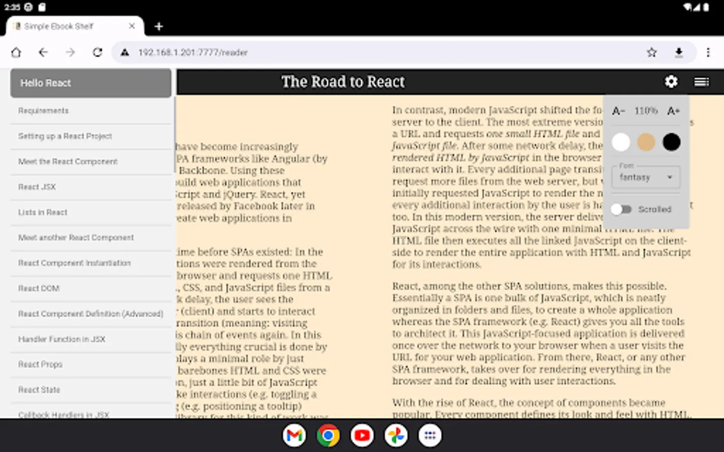Open the Requirements chapter
The height and width of the screenshot is (452, 724).
coord(91,111)
